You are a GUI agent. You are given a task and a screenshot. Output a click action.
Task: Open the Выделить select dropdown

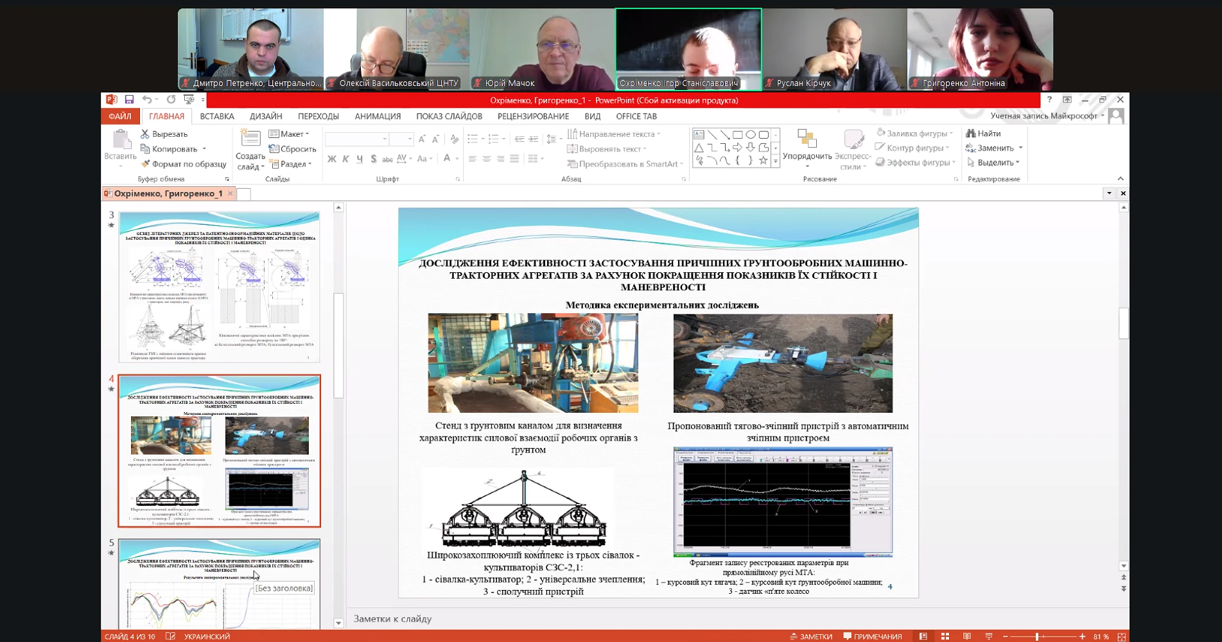(x=993, y=162)
